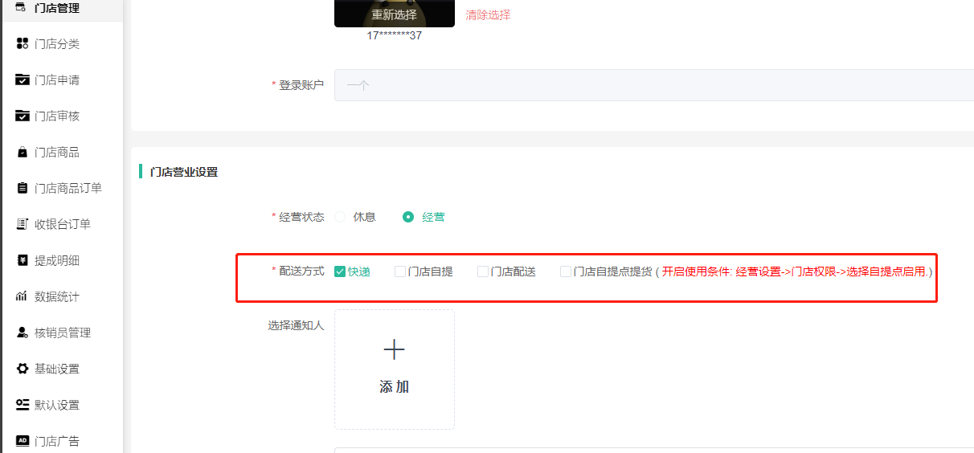Click the red 开启使用条件 hint text
Image resolution: width=974 pixels, height=453 pixels.
793,271
